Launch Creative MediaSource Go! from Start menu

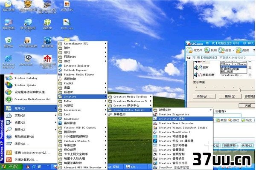[x=31, y=99]
